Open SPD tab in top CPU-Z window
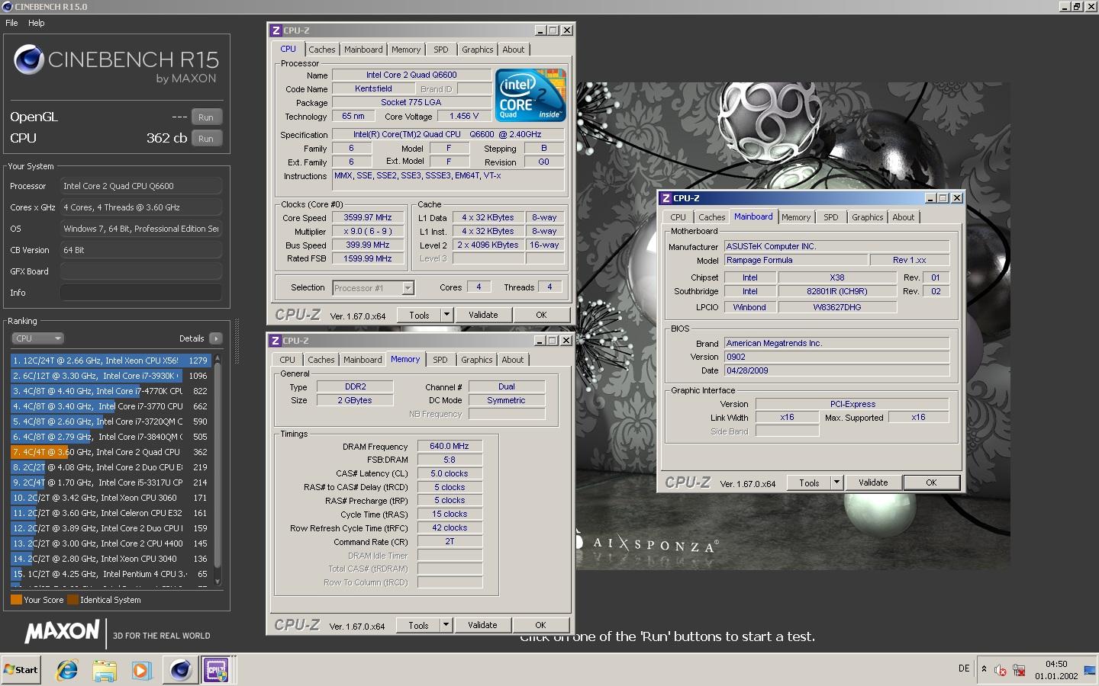1099x686 pixels. [x=441, y=50]
